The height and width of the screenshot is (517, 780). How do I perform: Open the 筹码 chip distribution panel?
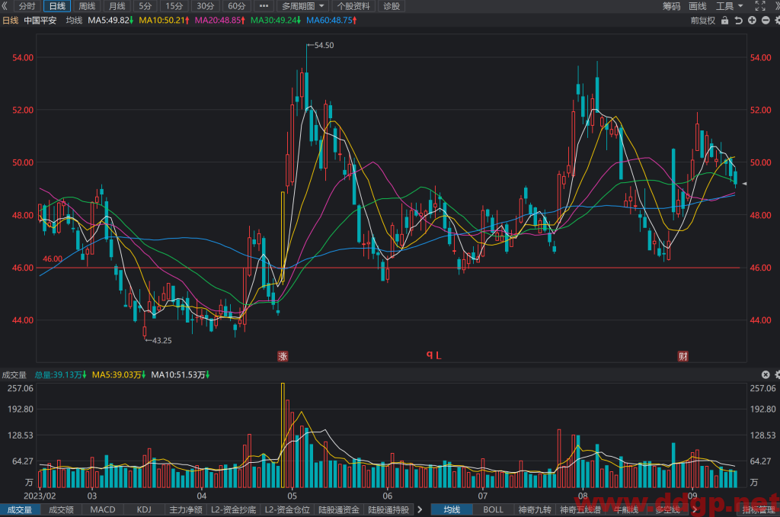click(x=672, y=6)
